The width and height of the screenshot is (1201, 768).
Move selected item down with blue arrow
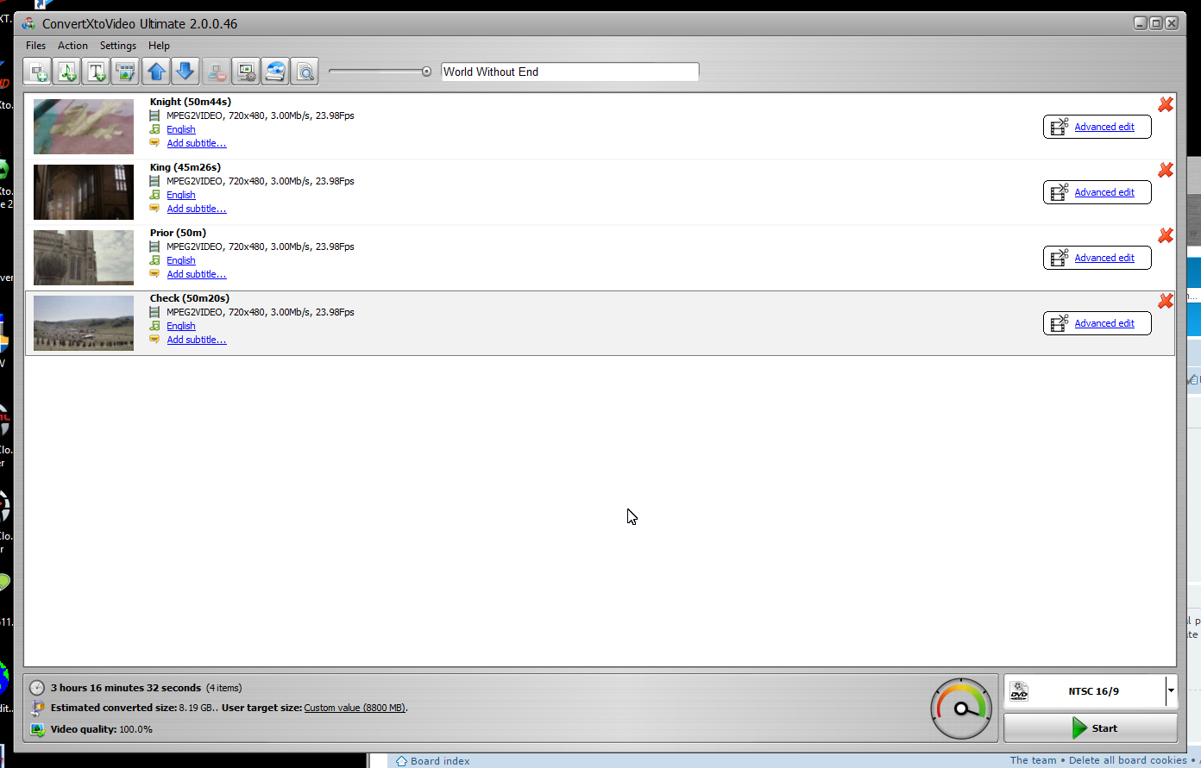(x=185, y=72)
